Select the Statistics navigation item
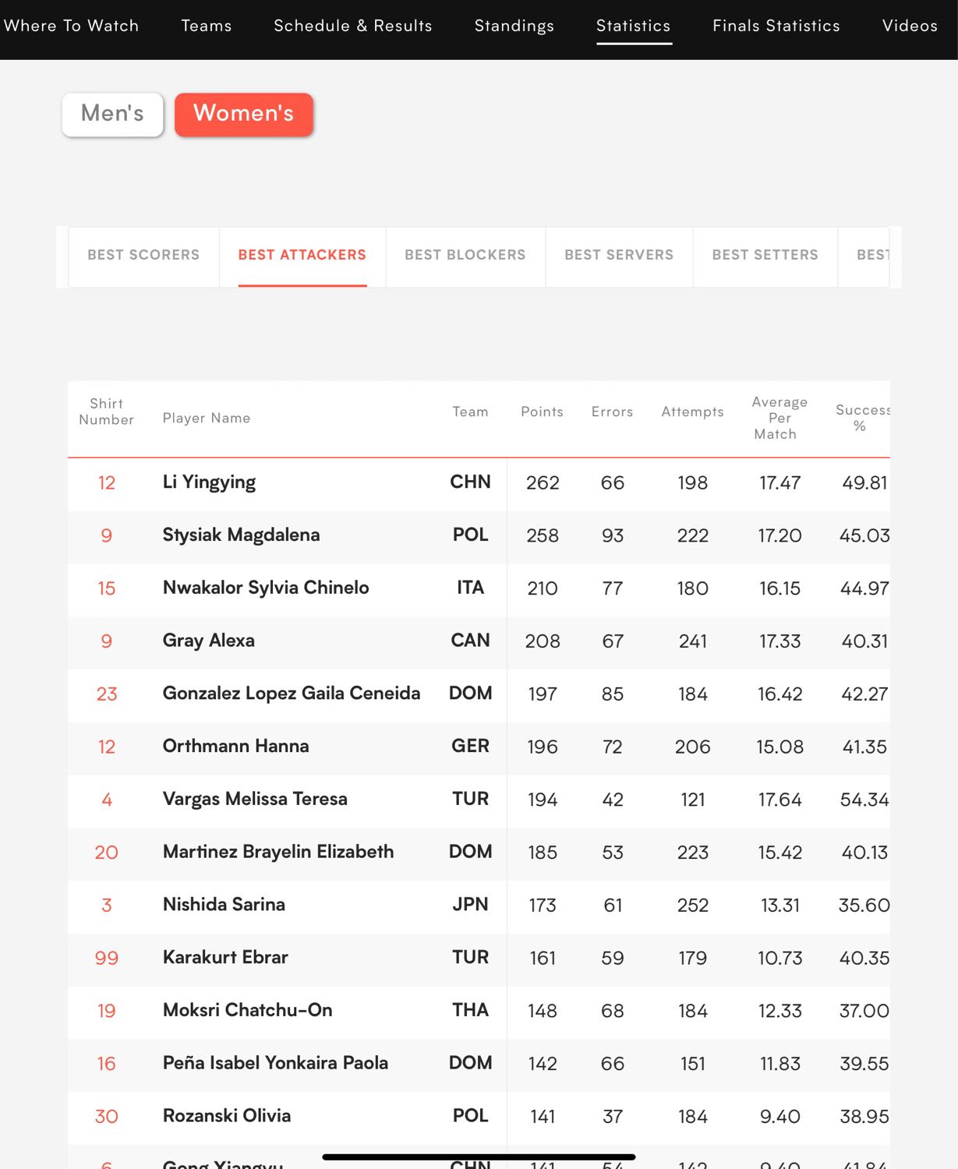Image resolution: width=958 pixels, height=1169 pixels. click(634, 26)
